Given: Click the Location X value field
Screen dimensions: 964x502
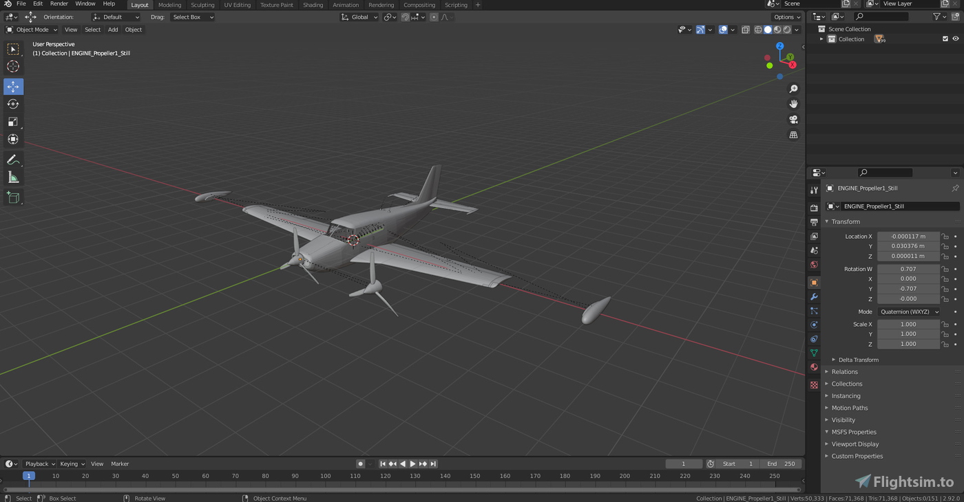Looking at the screenshot, I should point(908,236).
